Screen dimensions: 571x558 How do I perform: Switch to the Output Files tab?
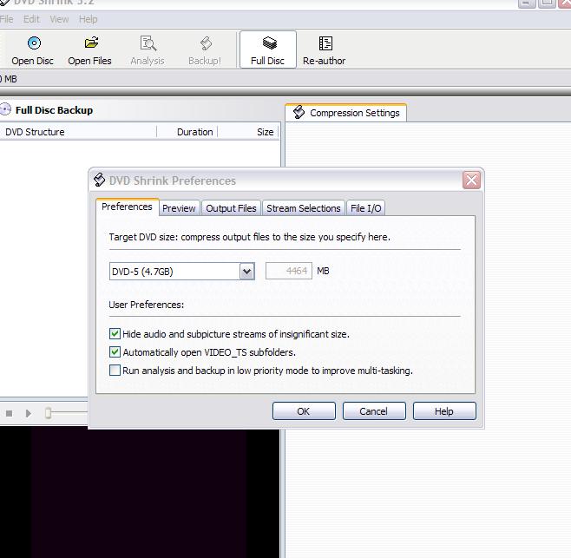coord(231,208)
